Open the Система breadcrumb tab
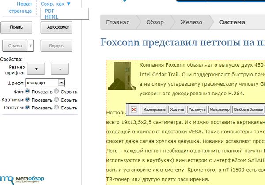The width and height of the screenshot is (265, 185). (x=232, y=23)
